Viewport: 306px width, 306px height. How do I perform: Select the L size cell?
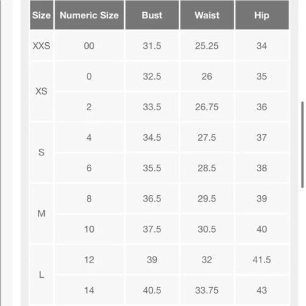point(42,275)
